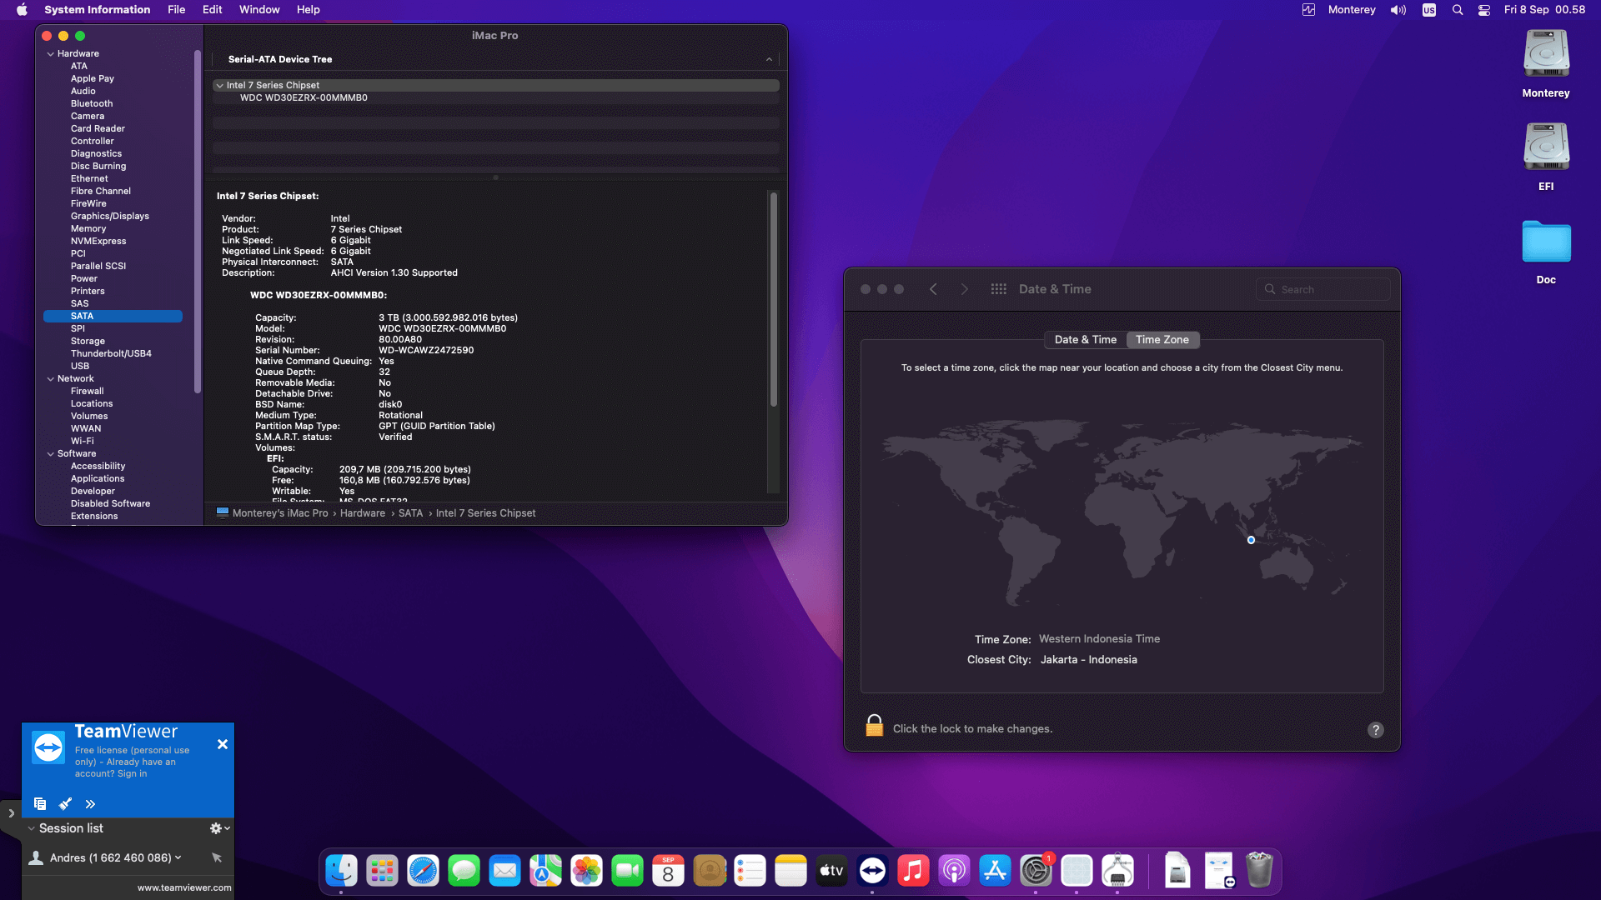Click the menu bar clock Fri 8 Sep
Image resolution: width=1601 pixels, height=900 pixels.
click(x=1544, y=10)
